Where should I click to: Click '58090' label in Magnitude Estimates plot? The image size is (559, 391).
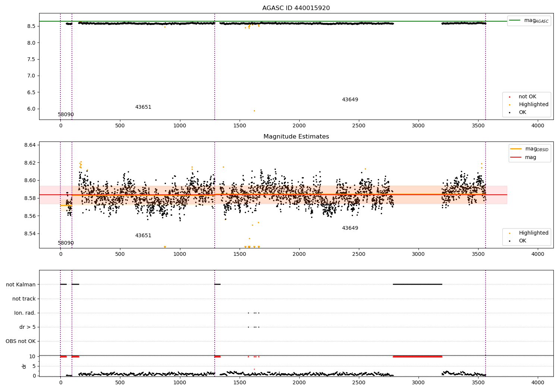coord(66,243)
